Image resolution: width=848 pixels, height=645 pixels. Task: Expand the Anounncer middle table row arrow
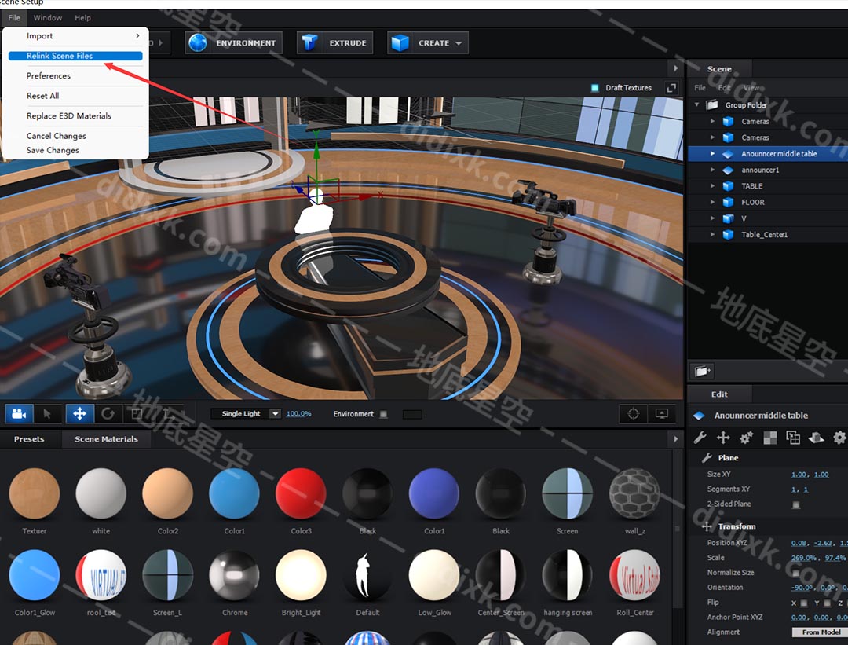(x=712, y=154)
